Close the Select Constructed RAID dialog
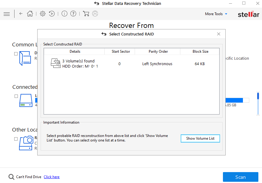The height and width of the screenshot is (183, 262). point(219,34)
